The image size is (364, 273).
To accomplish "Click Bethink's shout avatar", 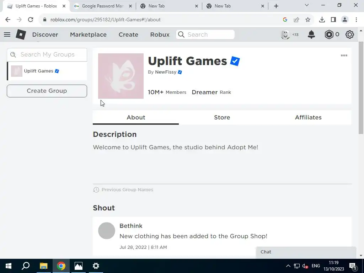I will (x=107, y=231).
